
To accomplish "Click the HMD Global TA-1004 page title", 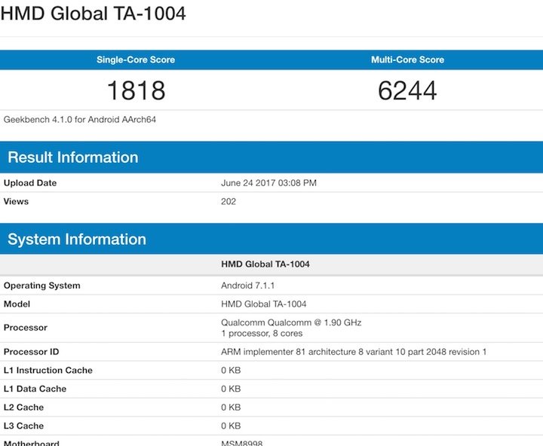I will click(x=94, y=14).
